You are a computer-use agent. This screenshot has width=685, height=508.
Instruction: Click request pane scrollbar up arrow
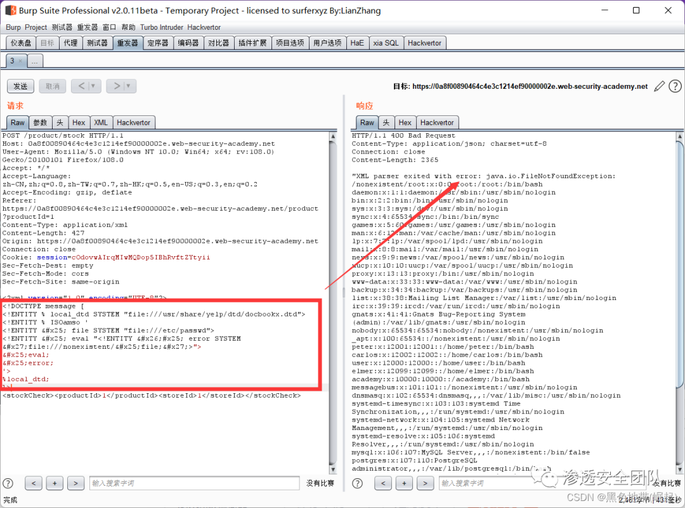pyautogui.click(x=333, y=136)
